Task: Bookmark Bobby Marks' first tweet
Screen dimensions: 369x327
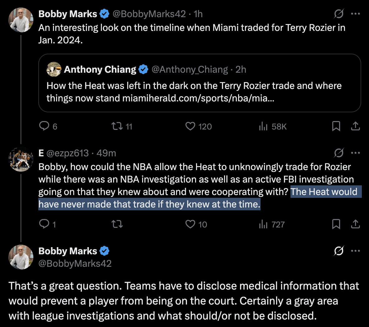Action: tap(336, 126)
